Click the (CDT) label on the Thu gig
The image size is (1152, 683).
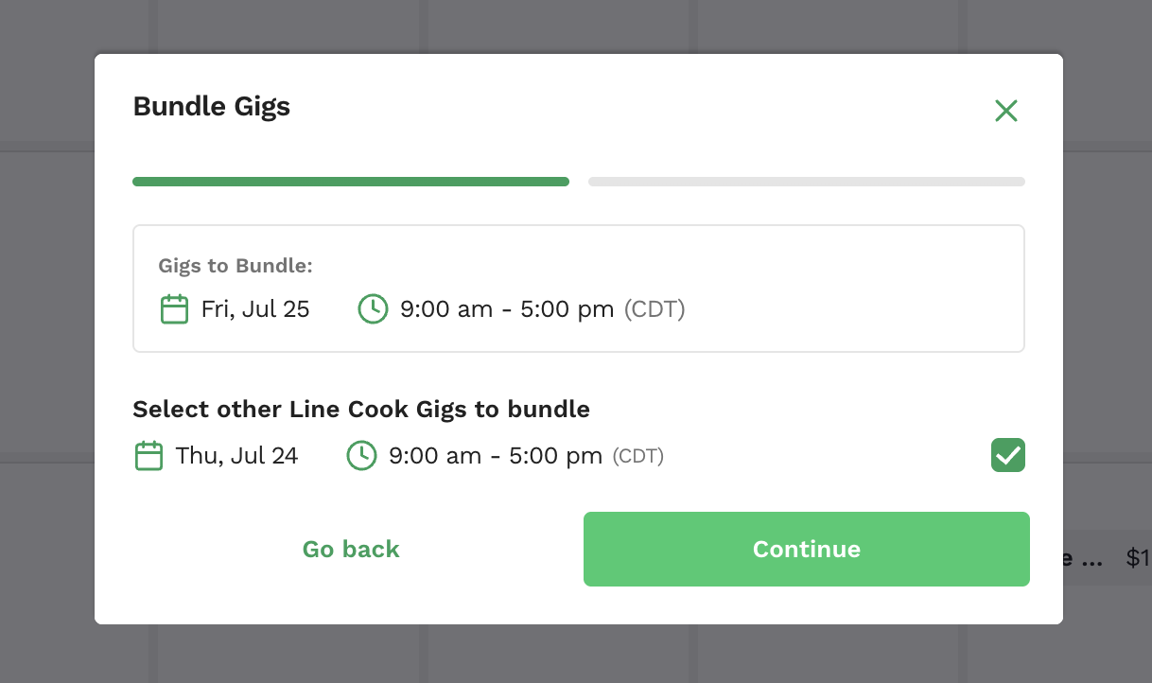(x=638, y=457)
